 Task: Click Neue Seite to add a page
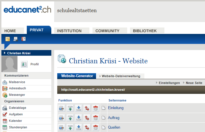194,83
